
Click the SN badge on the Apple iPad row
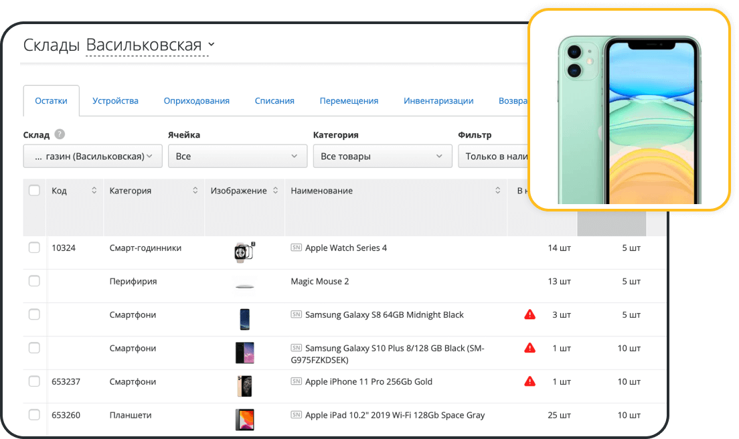(297, 415)
